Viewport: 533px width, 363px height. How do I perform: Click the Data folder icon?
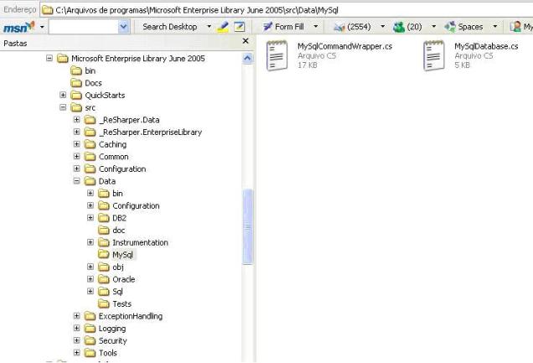[90, 181]
